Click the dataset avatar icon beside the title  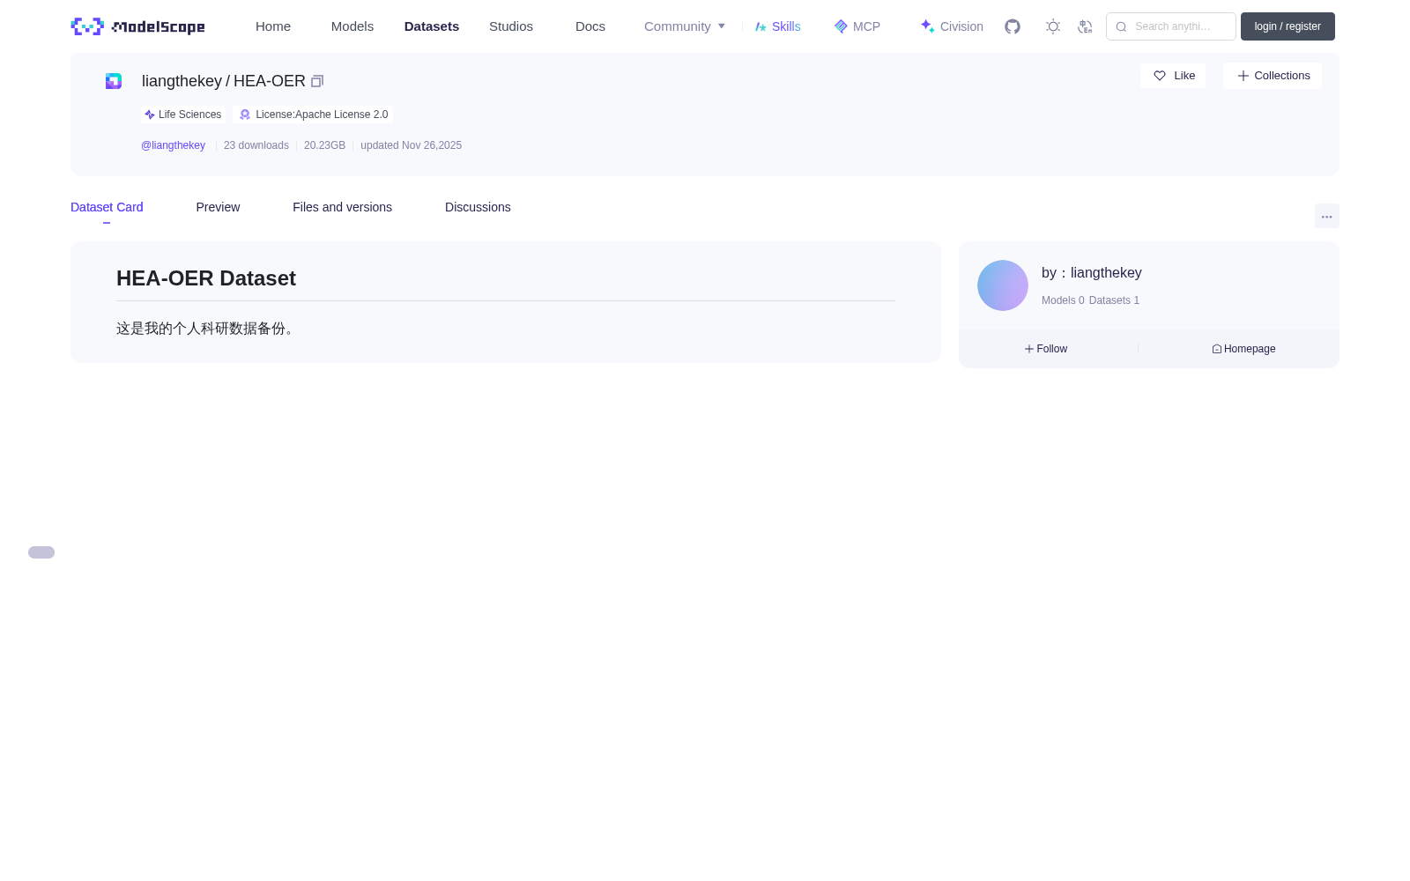[114, 81]
